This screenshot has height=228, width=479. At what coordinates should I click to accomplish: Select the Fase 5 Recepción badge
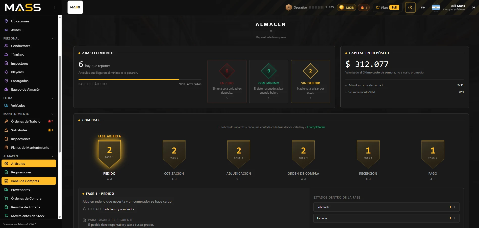[368, 154]
